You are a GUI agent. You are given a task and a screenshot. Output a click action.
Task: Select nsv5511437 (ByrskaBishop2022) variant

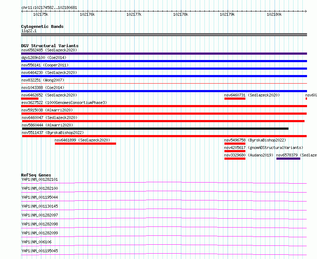coord(53,133)
